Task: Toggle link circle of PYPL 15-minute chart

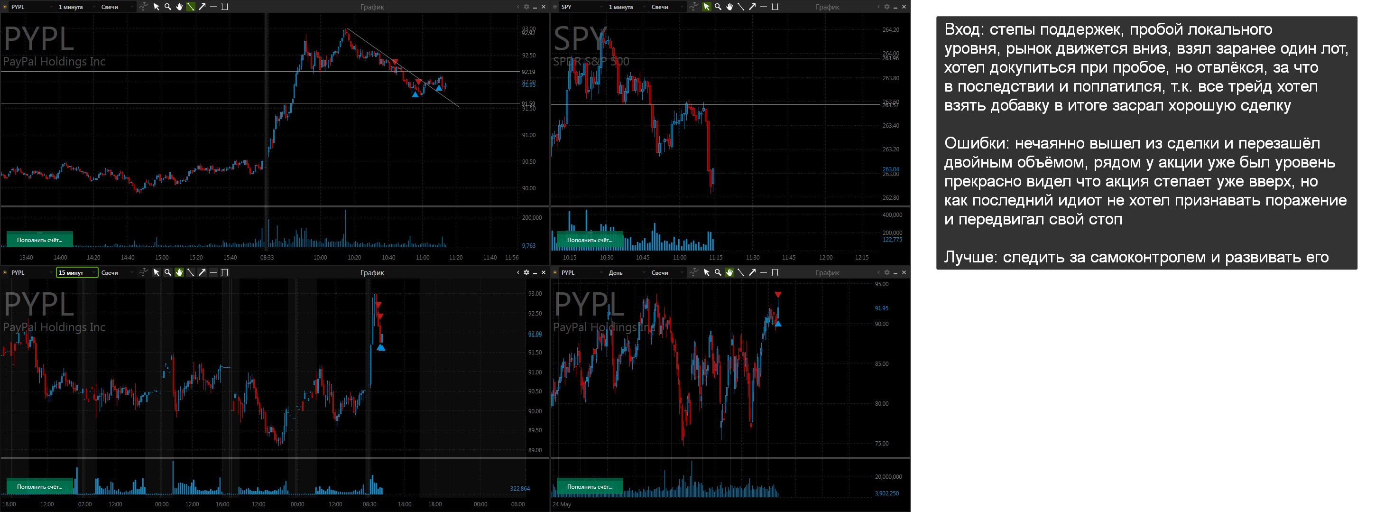Action: pos(5,272)
